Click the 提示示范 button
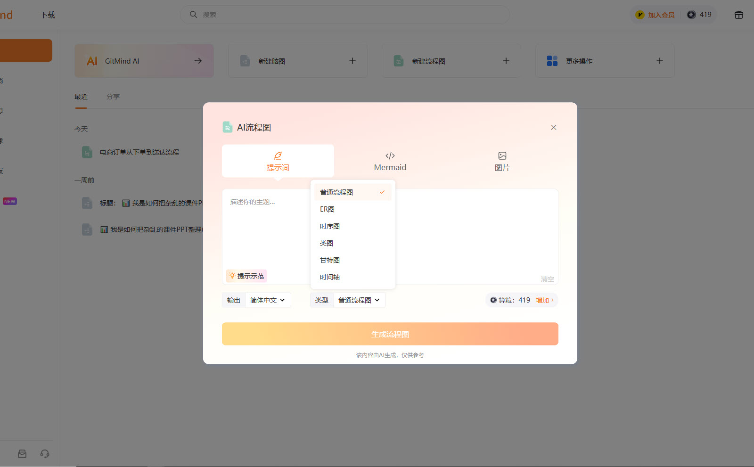The image size is (754, 467). [x=246, y=276]
